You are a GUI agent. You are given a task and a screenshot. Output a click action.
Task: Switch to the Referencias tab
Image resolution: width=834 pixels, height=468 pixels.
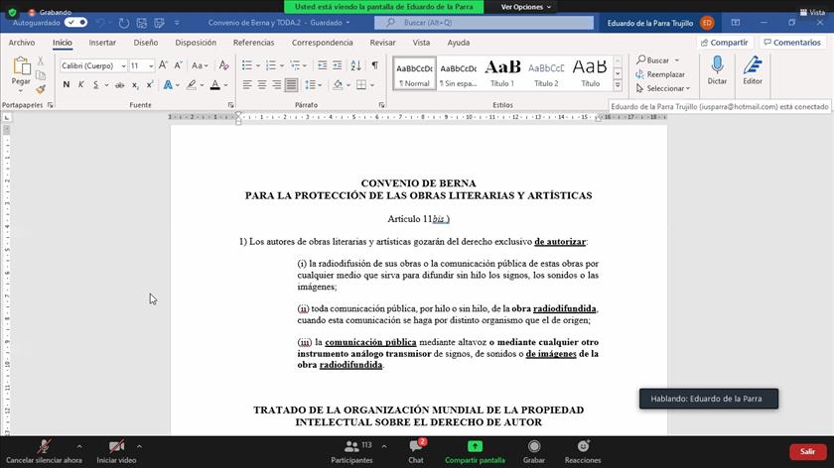[254, 43]
